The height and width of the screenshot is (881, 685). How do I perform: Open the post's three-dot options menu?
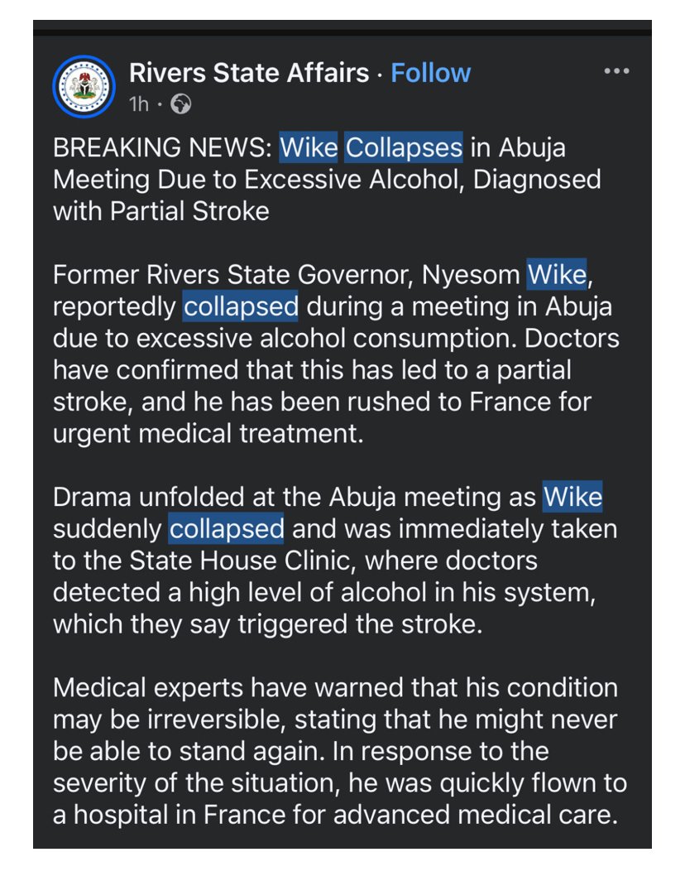coord(616,72)
